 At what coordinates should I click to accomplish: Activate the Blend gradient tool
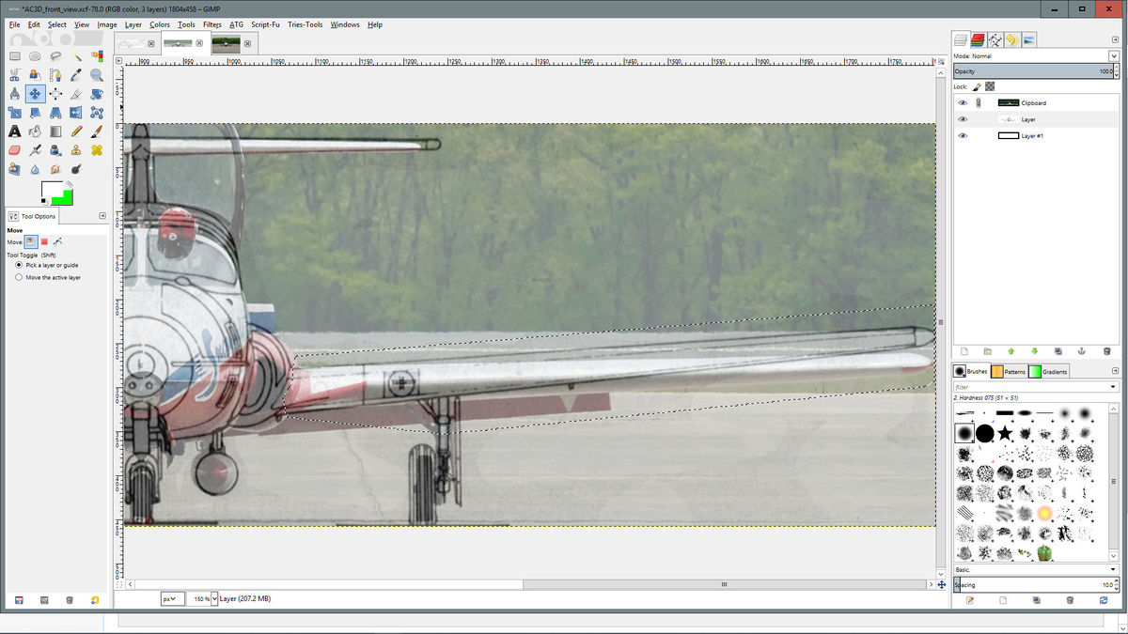coord(55,131)
